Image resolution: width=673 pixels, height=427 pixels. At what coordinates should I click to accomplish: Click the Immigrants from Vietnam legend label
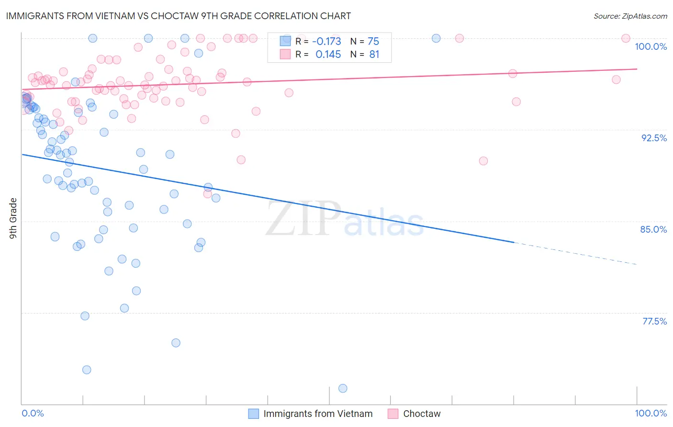(318, 414)
